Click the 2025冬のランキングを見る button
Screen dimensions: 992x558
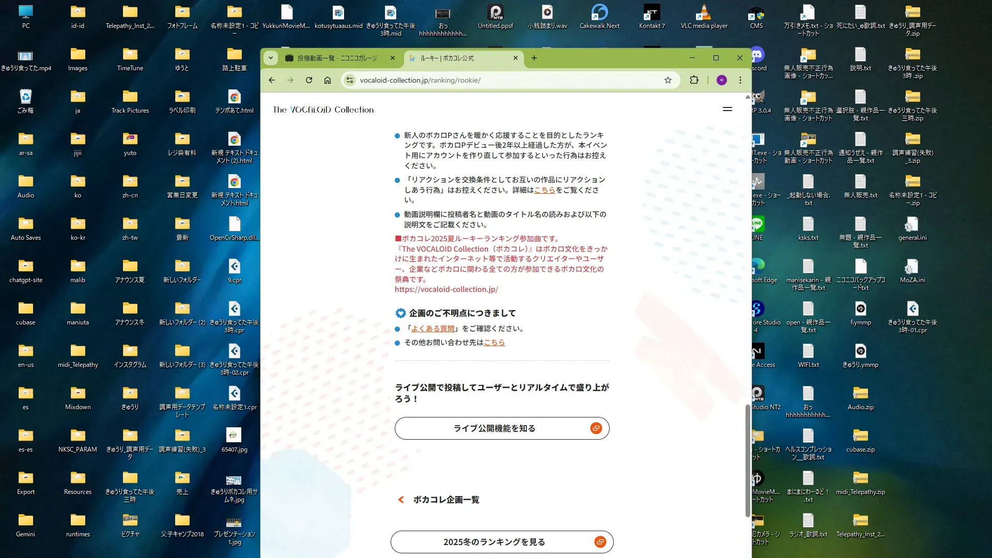[501, 542]
